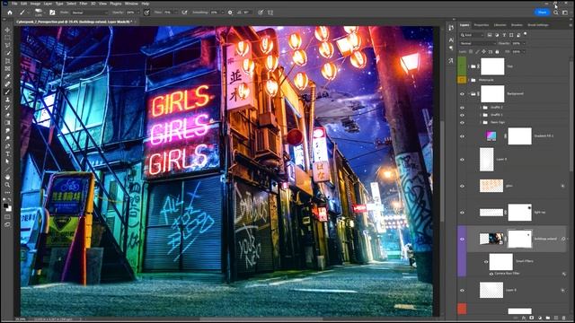Hide the Neon Sign group
The width and height of the screenshot is (575, 323).
coord(462,122)
